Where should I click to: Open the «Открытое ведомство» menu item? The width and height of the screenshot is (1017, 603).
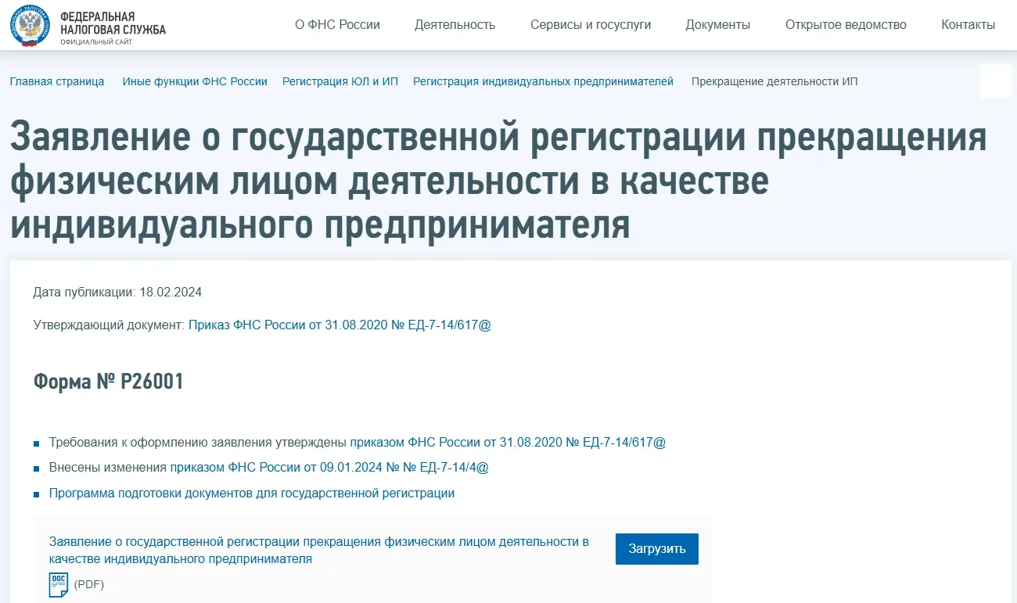pos(845,25)
